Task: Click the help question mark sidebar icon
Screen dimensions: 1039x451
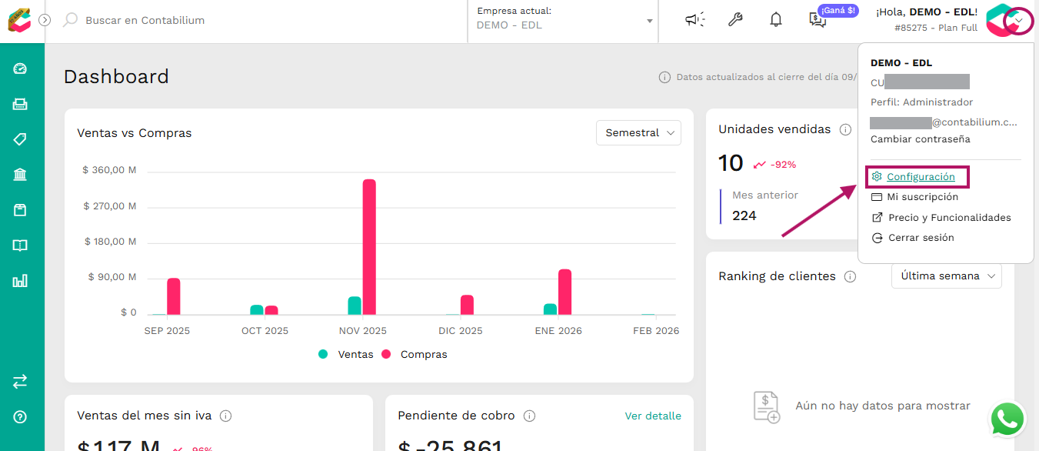Action: pyautogui.click(x=20, y=417)
